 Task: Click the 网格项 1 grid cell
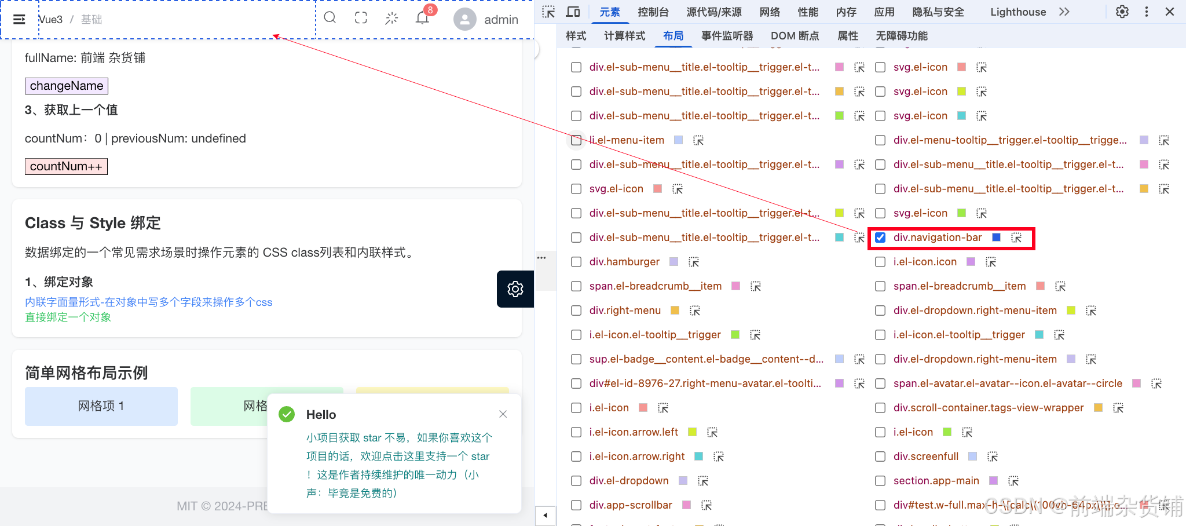click(101, 406)
